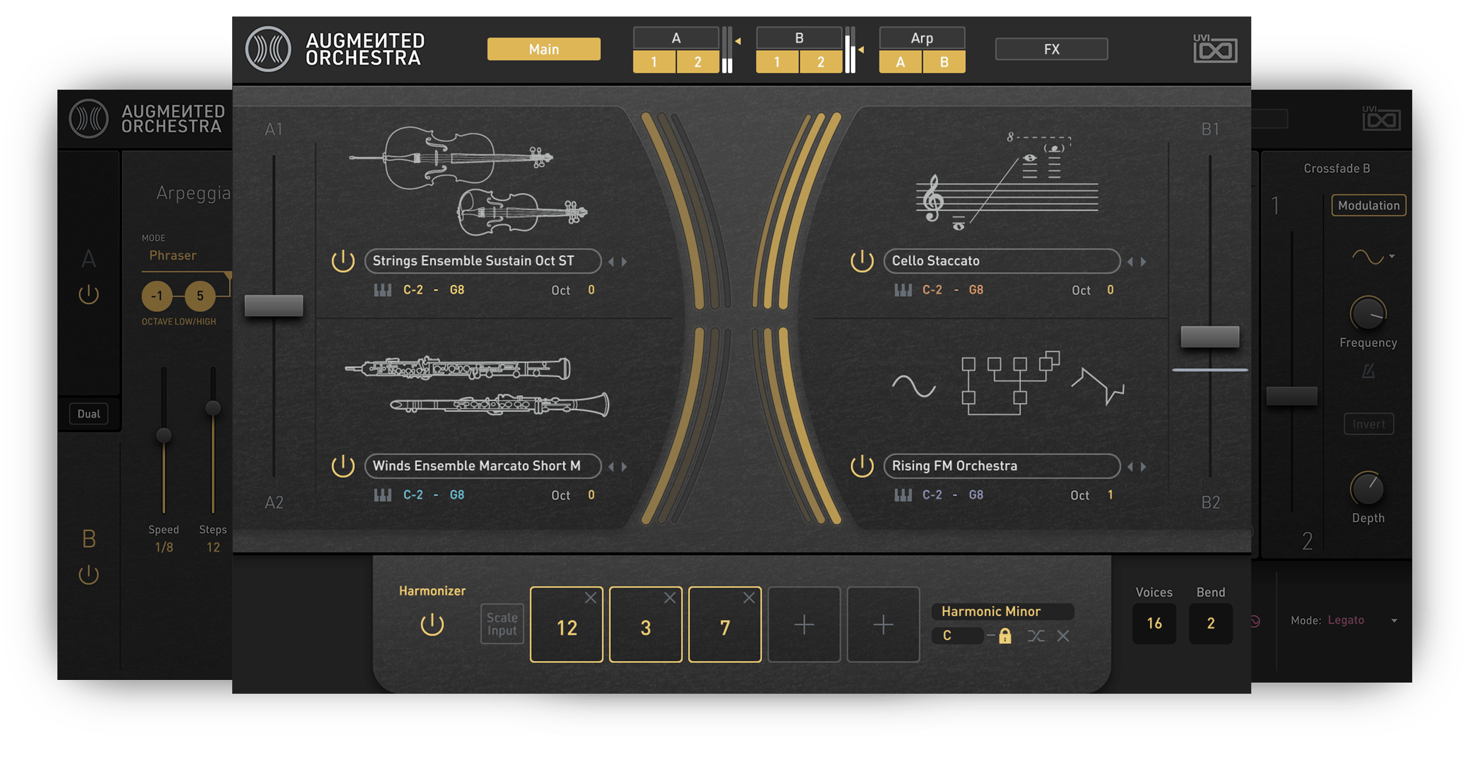
Task: Open Strings Ensemble Sustain Oct ST preset menu
Action: click(483, 261)
